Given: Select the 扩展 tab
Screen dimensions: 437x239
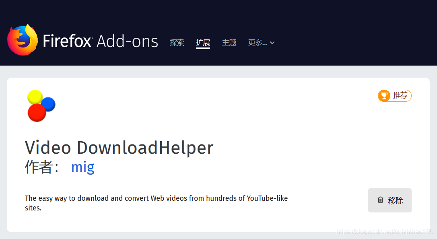Looking at the screenshot, I should pos(203,43).
